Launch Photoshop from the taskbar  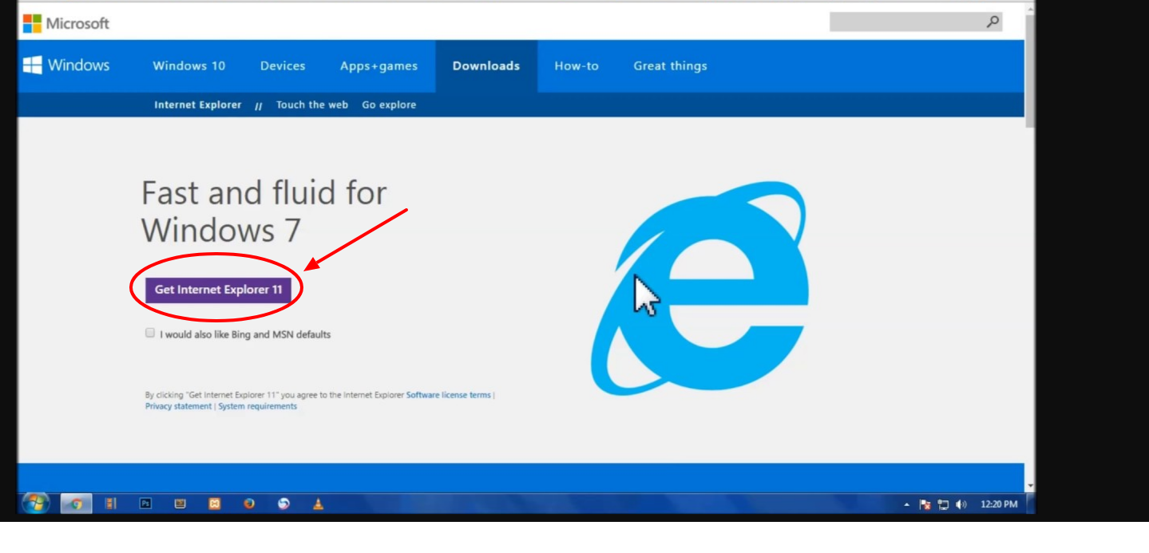(145, 504)
